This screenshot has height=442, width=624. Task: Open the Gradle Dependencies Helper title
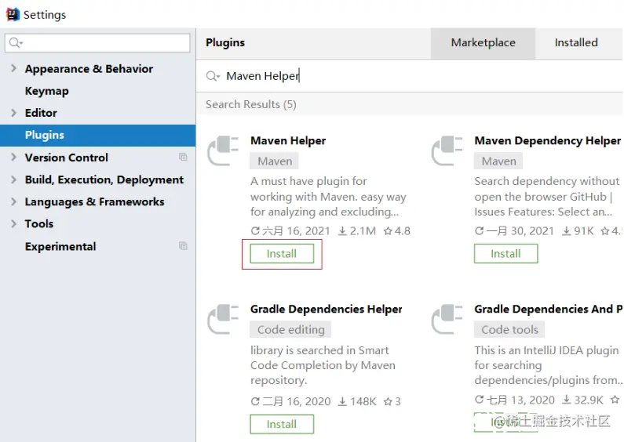327,310
